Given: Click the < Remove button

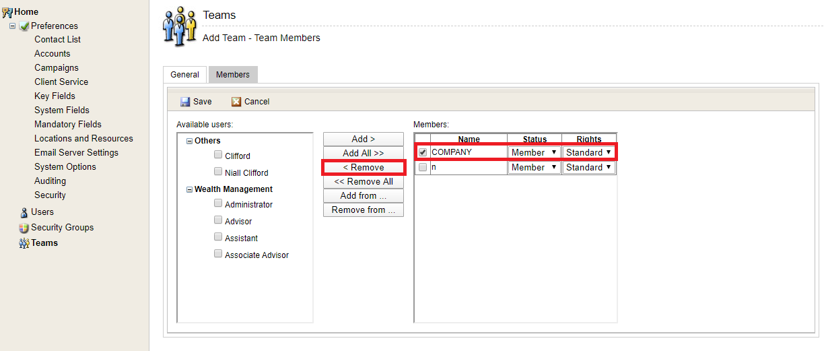Looking at the screenshot, I should point(364,167).
